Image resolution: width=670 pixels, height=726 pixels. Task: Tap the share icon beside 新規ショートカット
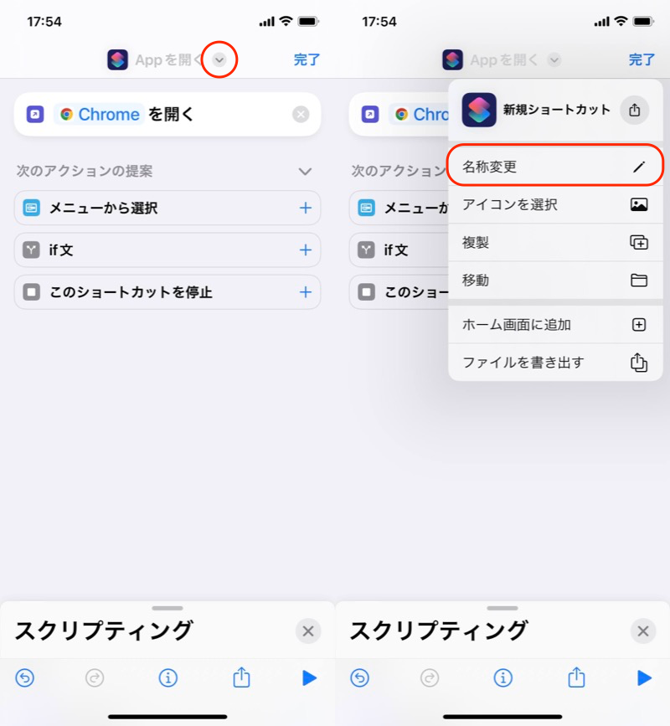[x=634, y=110]
